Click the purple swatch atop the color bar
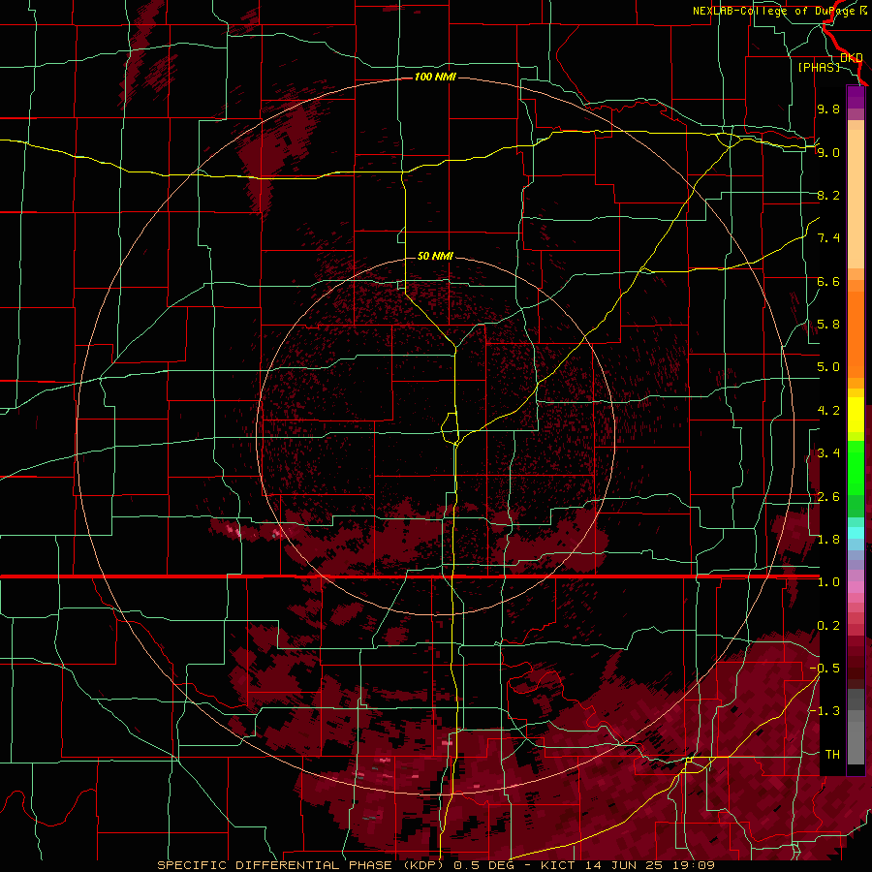Screen dimensions: 872x872 click(856, 97)
